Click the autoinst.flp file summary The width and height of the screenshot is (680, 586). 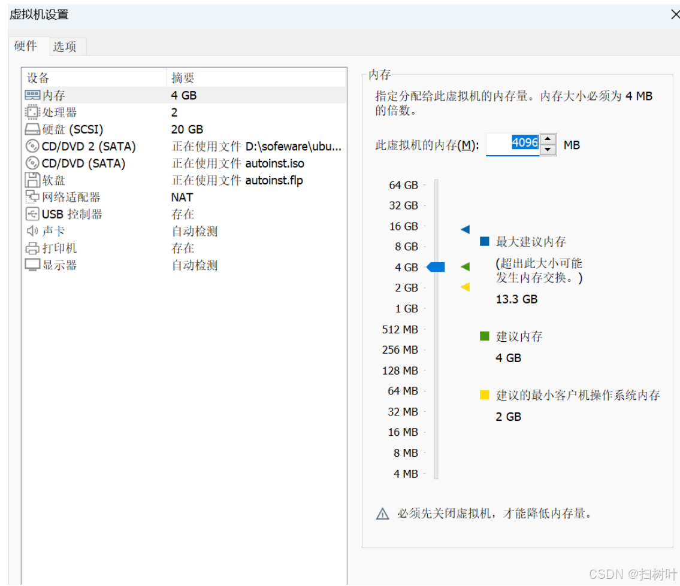237,180
